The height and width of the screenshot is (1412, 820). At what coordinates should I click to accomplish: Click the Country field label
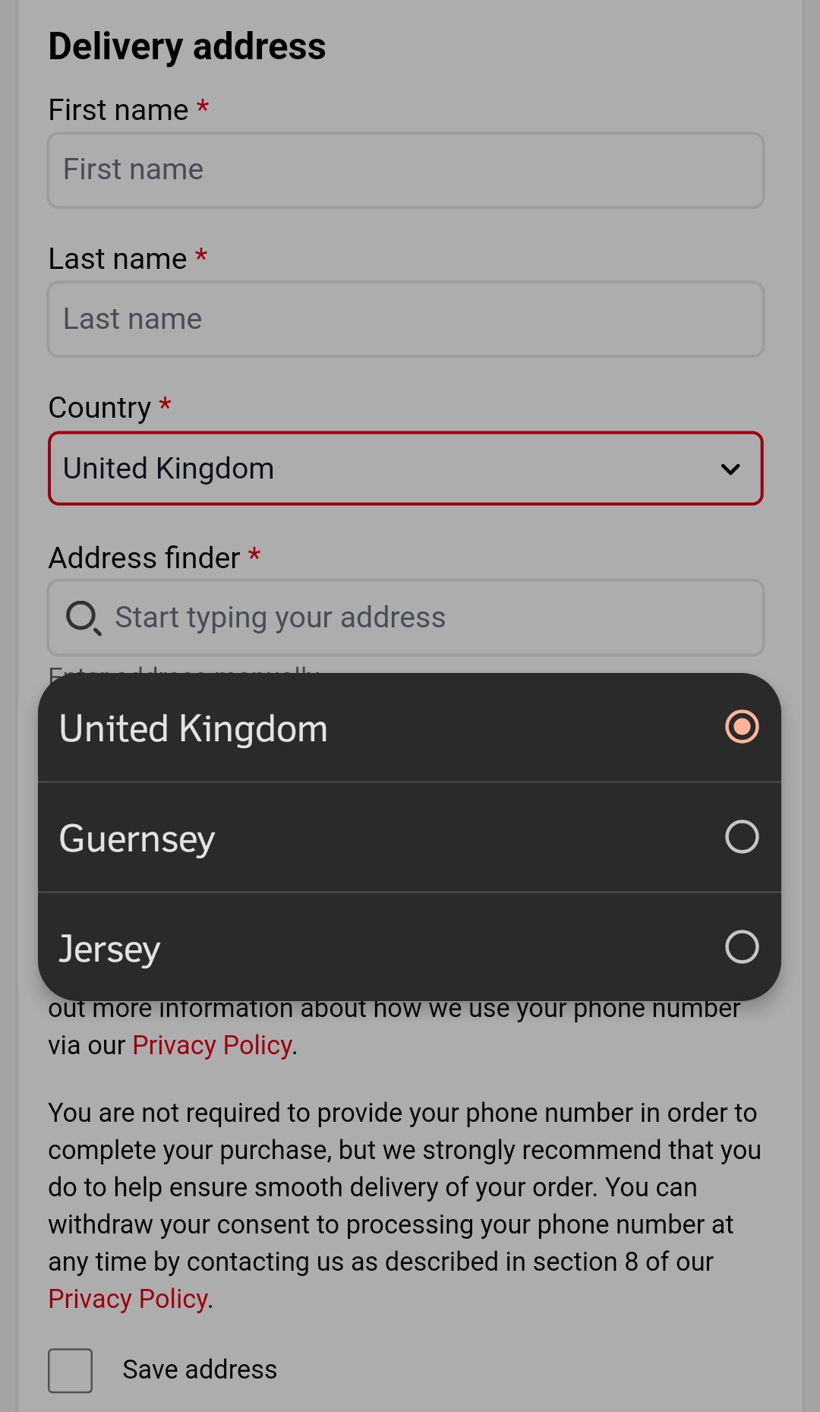(99, 409)
